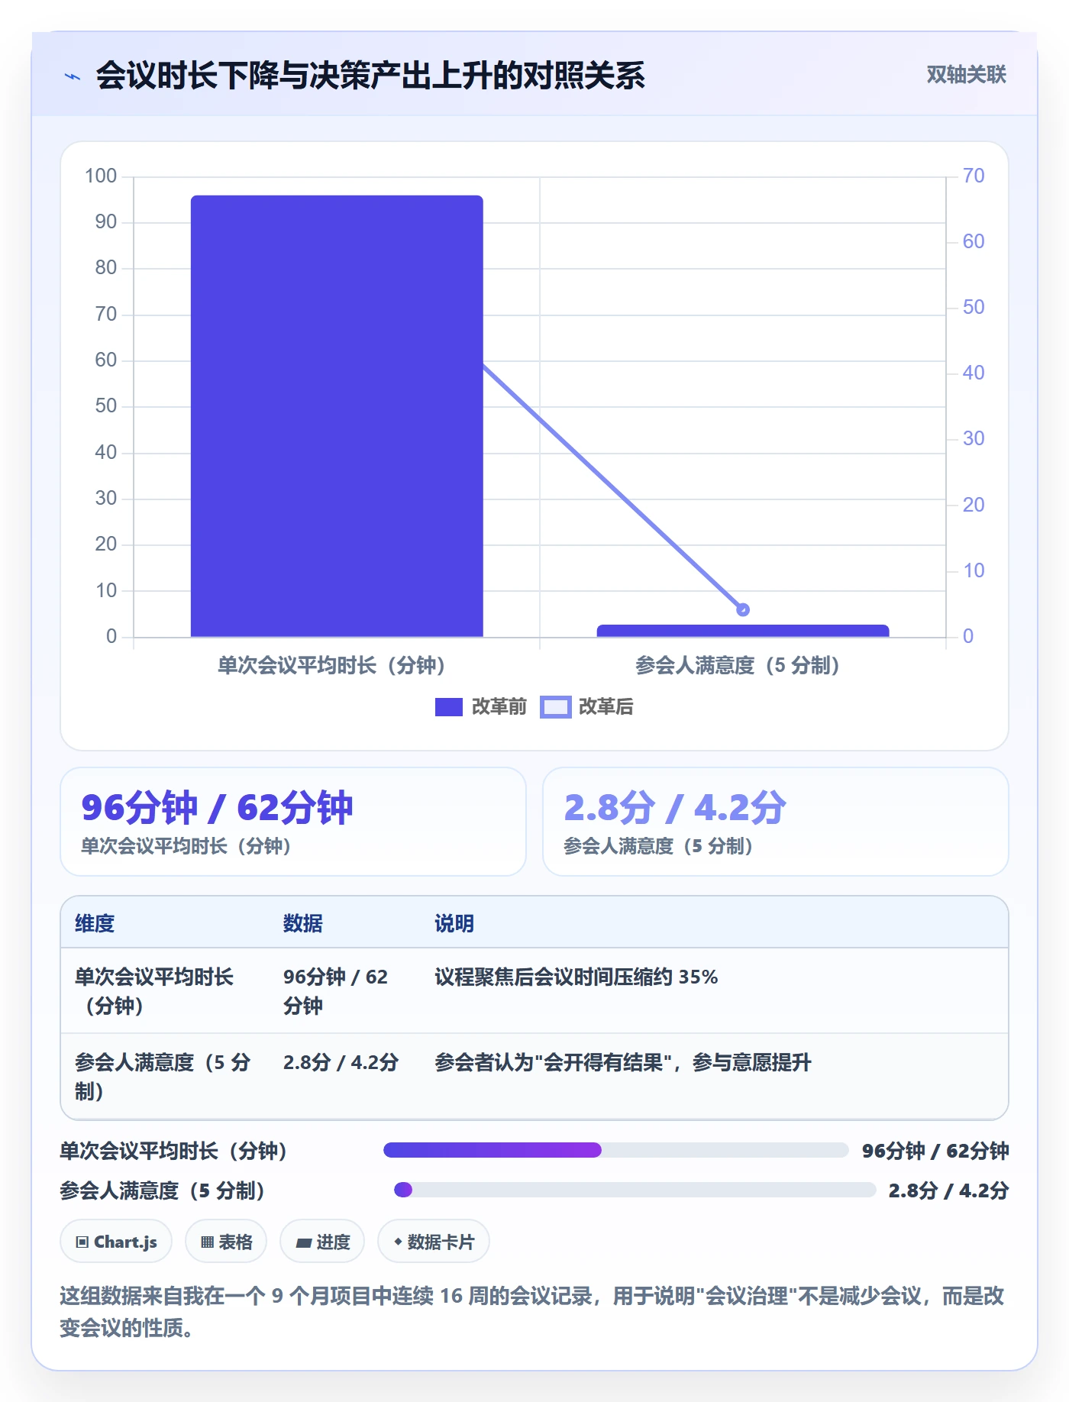Toggle the 改革前 legend swatch
The height and width of the screenshot is (1402, 1069).
(x=449, y=707)
